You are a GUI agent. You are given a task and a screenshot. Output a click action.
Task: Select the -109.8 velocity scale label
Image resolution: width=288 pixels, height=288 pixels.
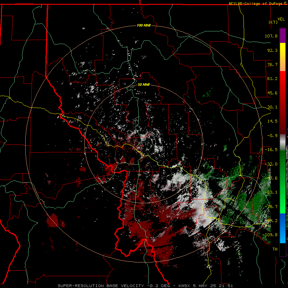270,235
